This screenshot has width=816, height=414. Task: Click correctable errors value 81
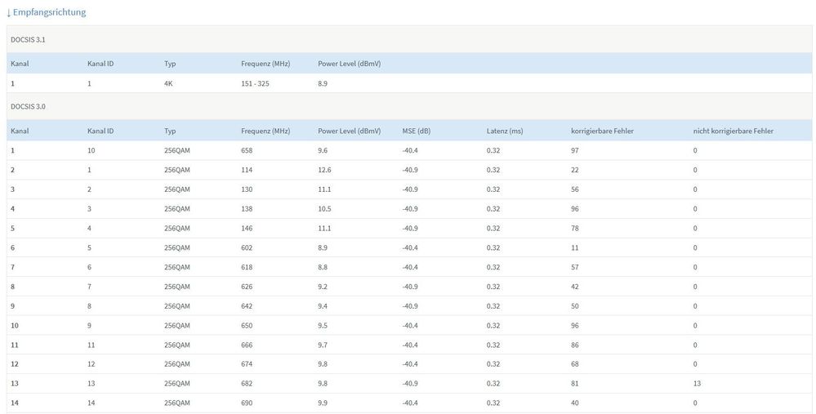575,384
